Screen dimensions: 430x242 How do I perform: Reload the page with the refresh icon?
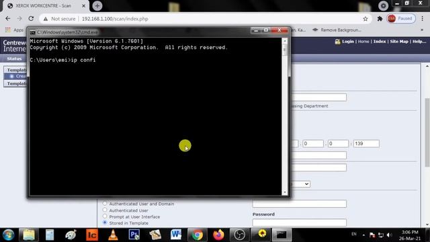coord(31,19)
